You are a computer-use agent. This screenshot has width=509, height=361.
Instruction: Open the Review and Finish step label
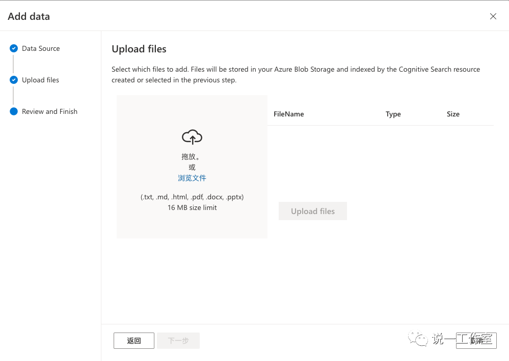click(49, 111)
